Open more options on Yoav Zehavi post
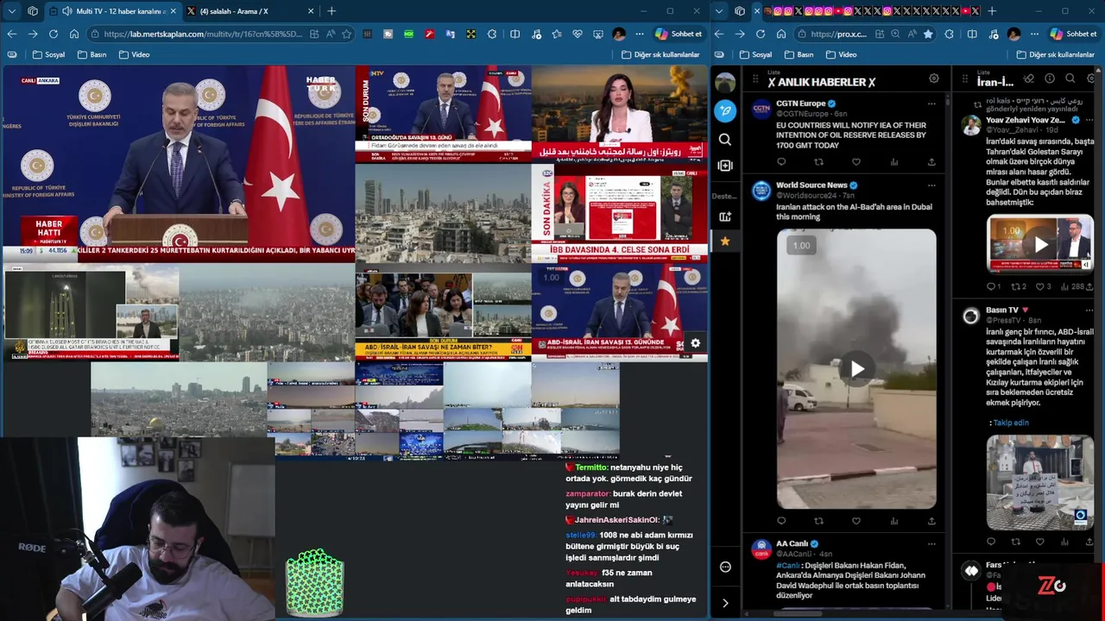 pyautogui.click(x=1089, y=120)
